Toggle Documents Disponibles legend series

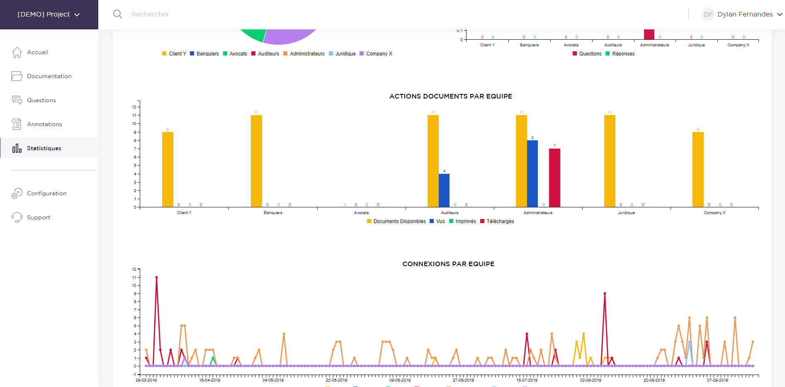click(x=399, y=221)
